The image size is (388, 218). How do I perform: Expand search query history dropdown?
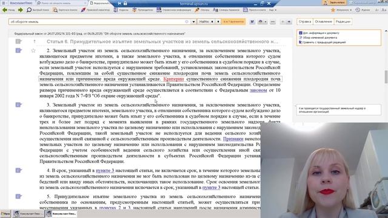coord(193,22)
